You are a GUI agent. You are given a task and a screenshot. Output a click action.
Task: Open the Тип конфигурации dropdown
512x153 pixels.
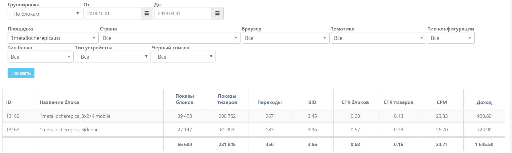[x=451, y=38]
